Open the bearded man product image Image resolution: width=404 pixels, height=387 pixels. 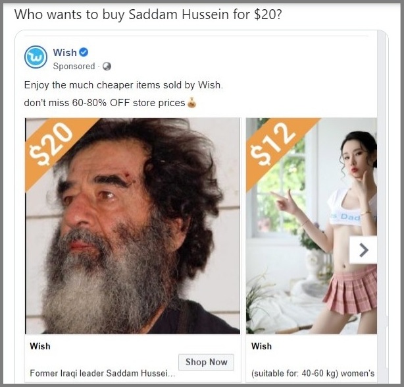tap(133, 226)
